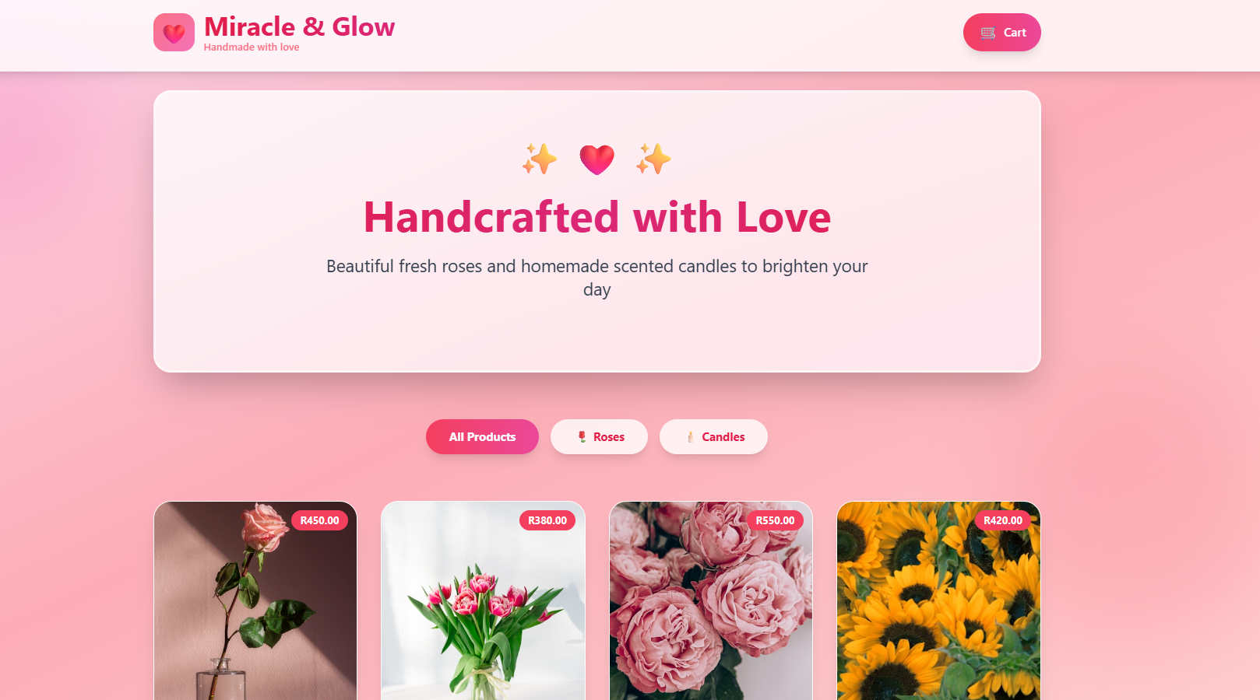Click the R450.00 price badge
Screen dimensions: 1260x700
pos(319,520)
